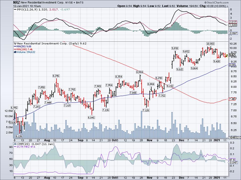Image resolution: width=241 pixels, height=180 pixels.
Task: Click the 7.444 price label
Action: click(48, 102)
